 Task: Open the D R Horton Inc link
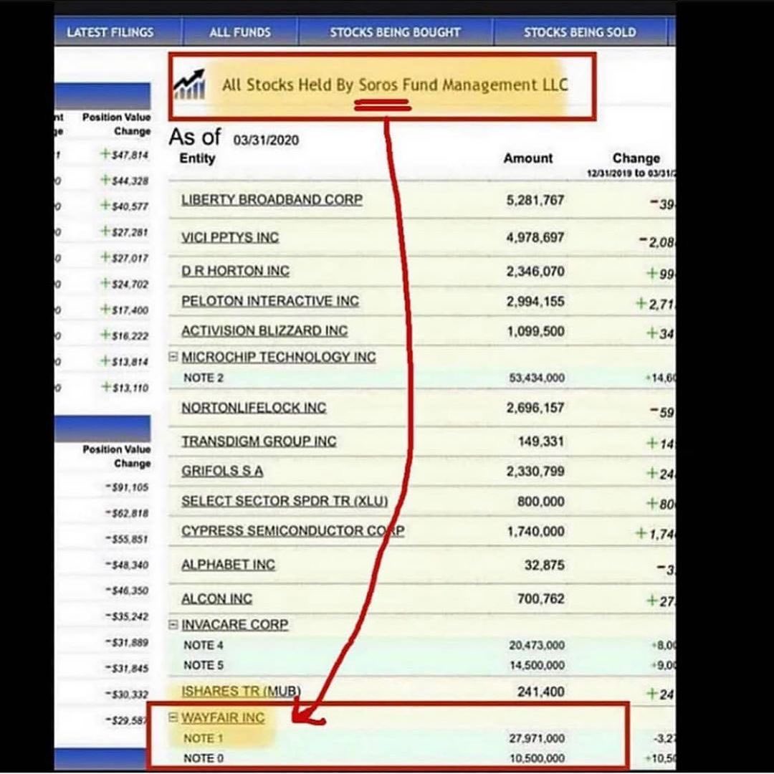[236, 271]
